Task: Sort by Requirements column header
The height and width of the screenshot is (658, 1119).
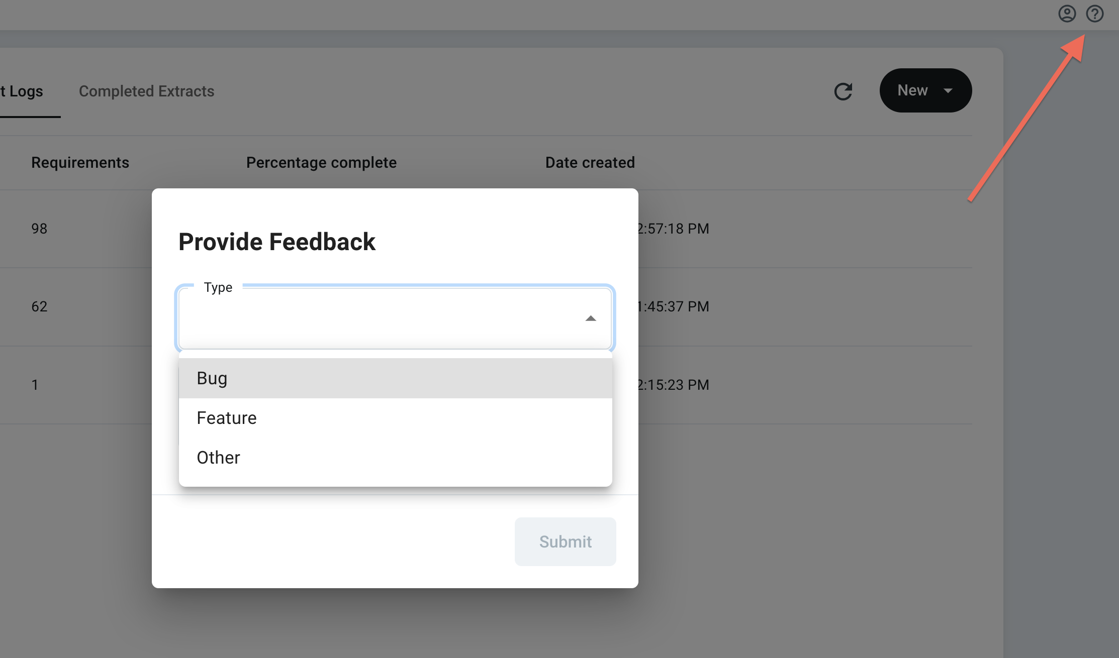Action: point(80,162)
